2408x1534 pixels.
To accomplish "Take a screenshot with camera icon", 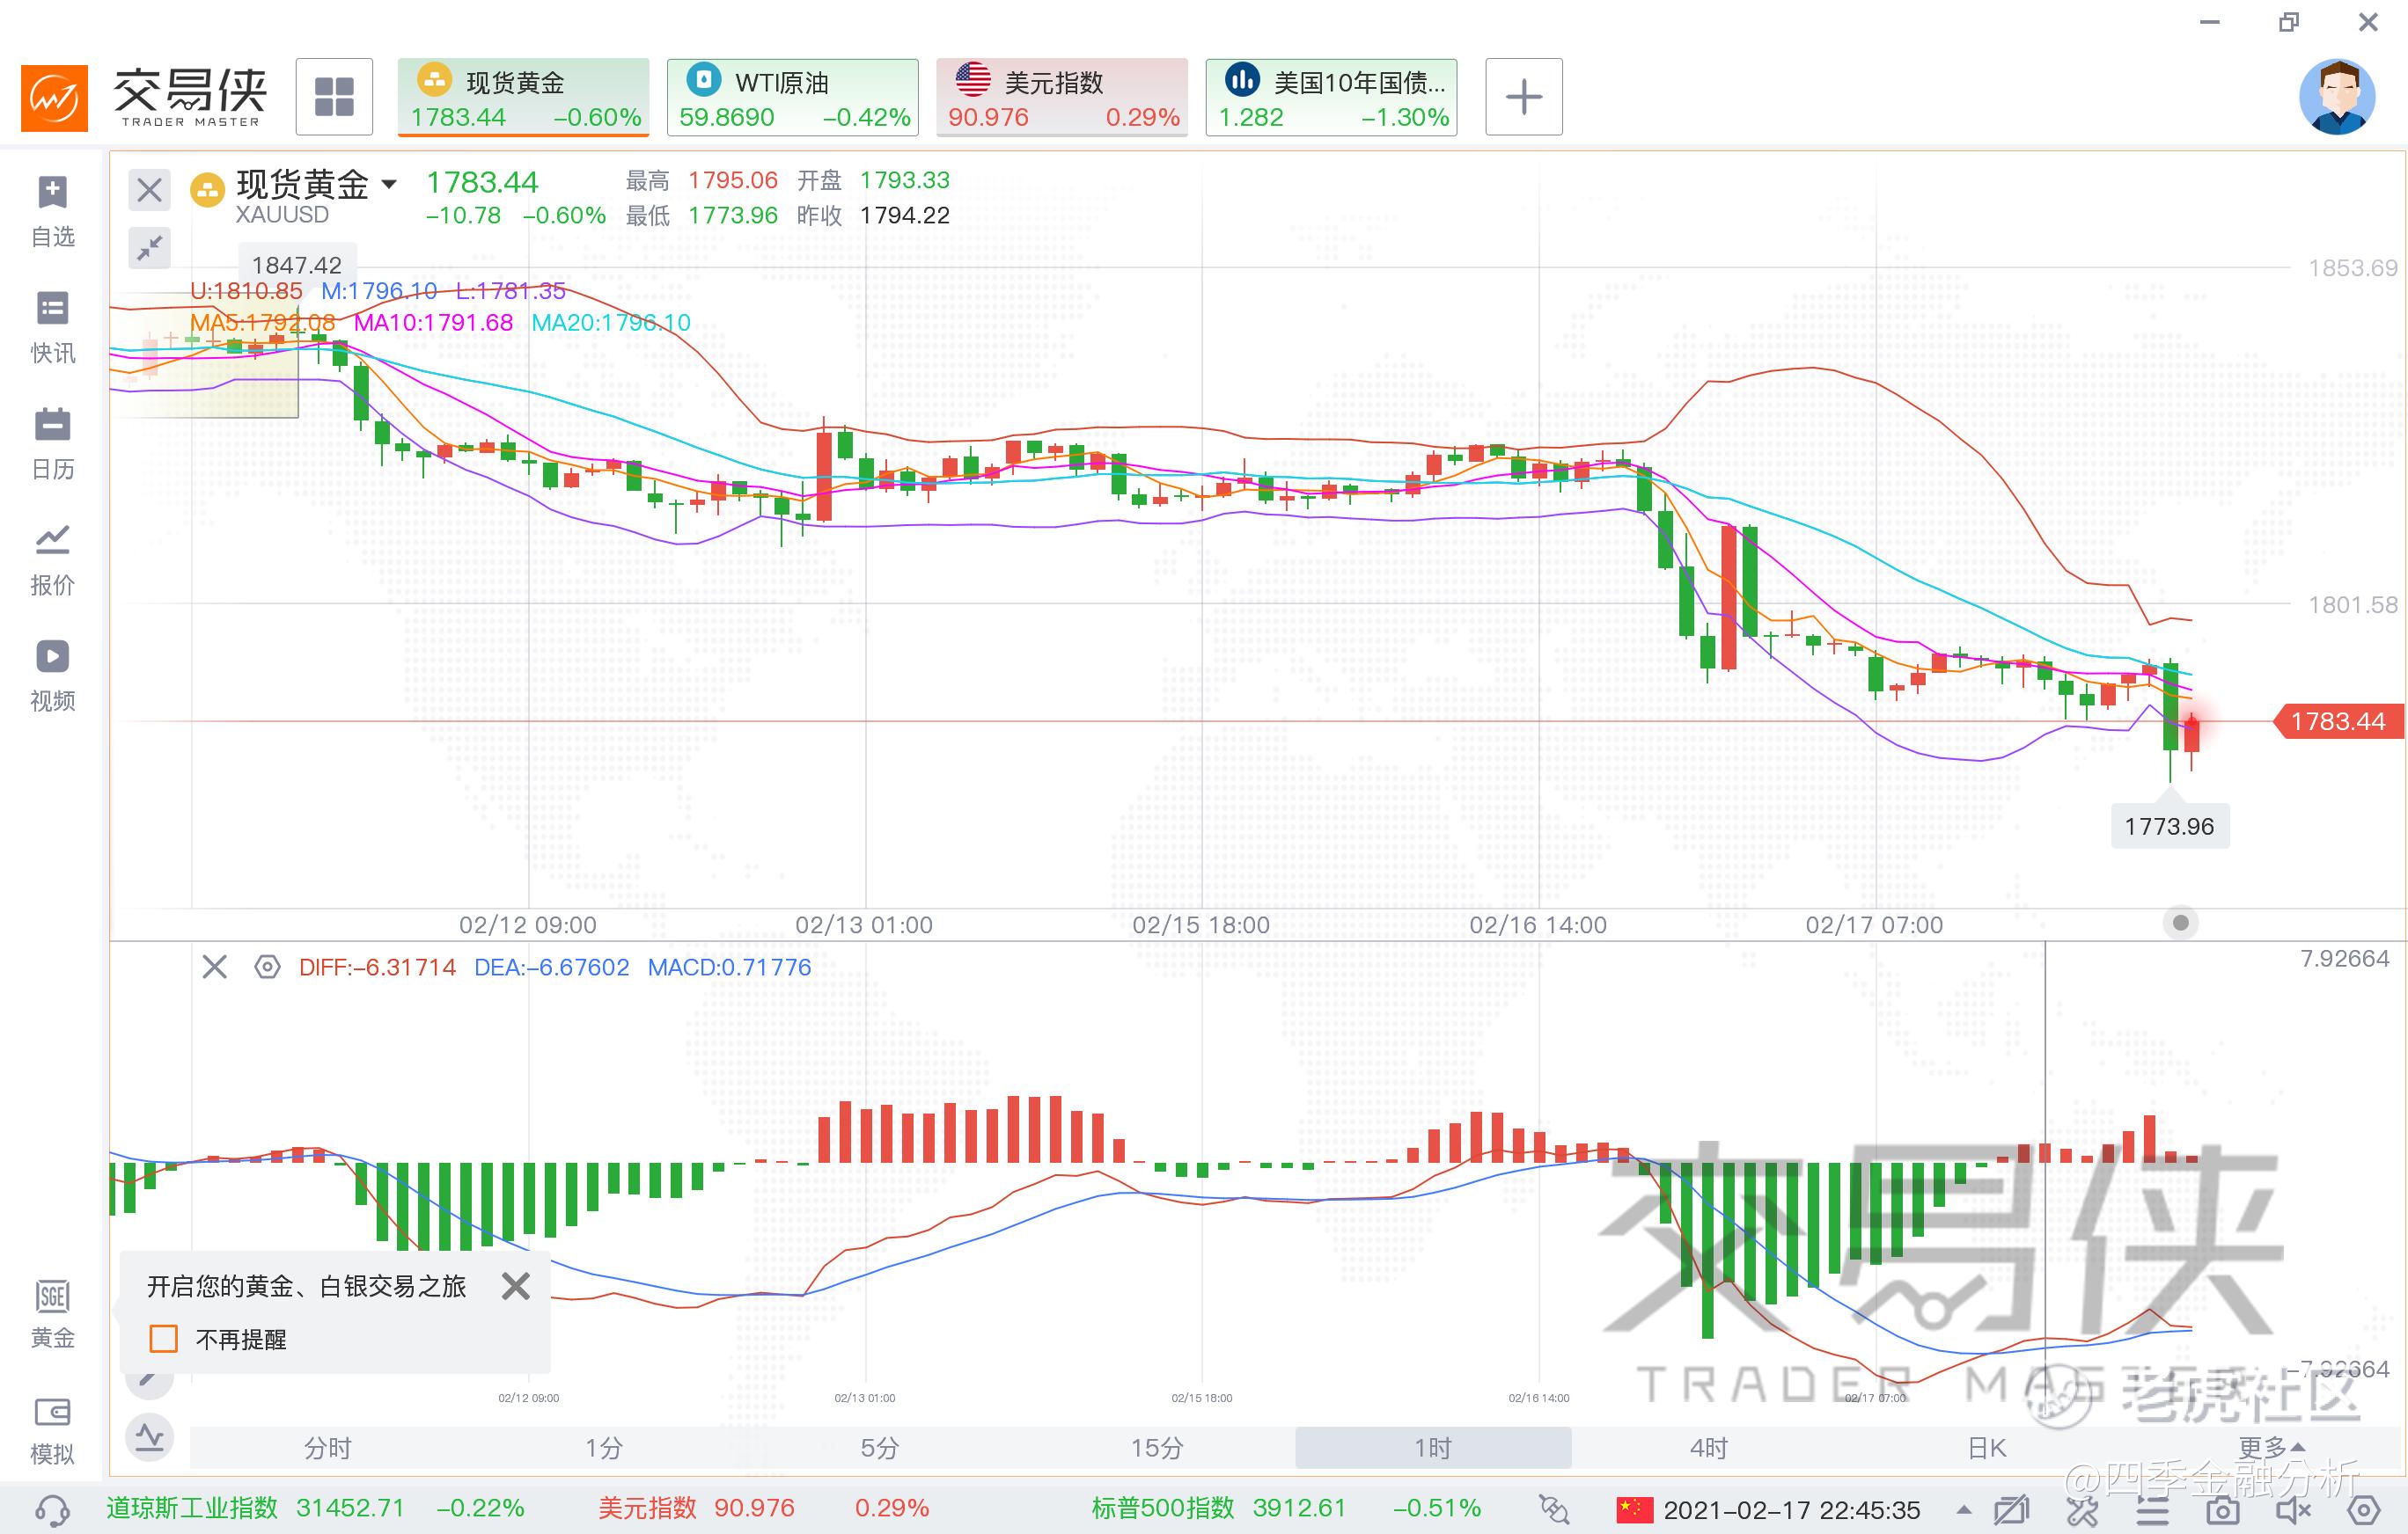I will pyautogui.click(x=2222, y=1510).
